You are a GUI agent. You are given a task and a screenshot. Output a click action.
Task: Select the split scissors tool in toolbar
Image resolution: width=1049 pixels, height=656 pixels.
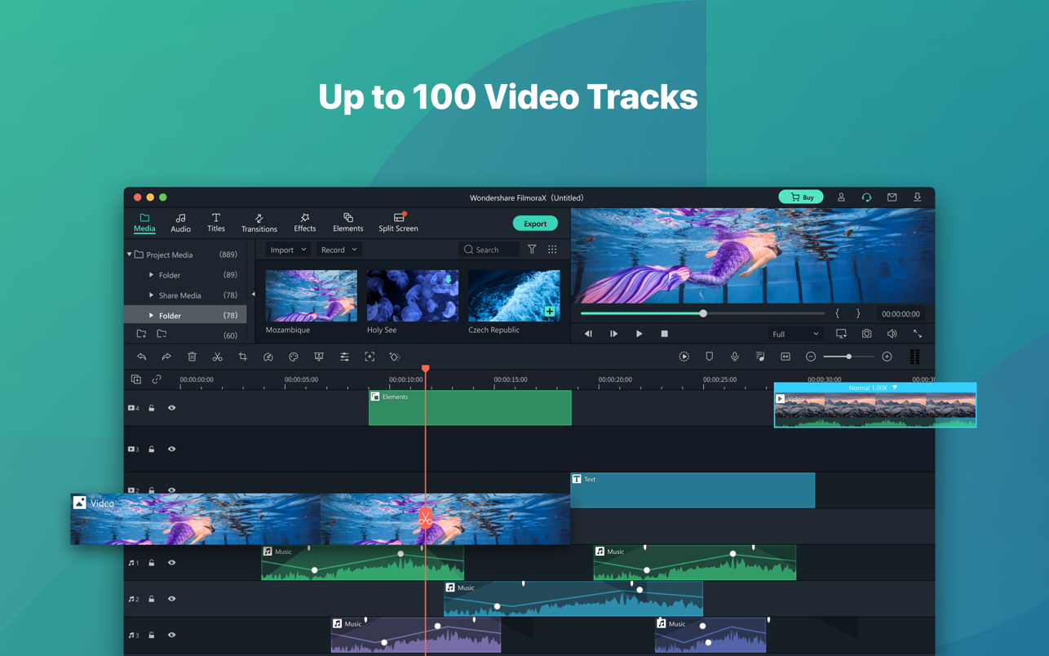[217, 357]
